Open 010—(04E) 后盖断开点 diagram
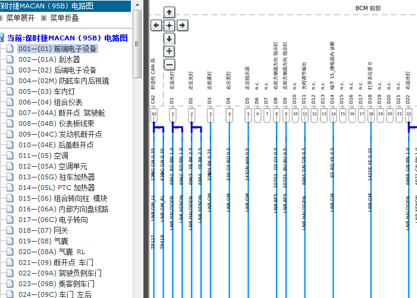The width and height of the screenshot is (417, 298). coord(56,145)
